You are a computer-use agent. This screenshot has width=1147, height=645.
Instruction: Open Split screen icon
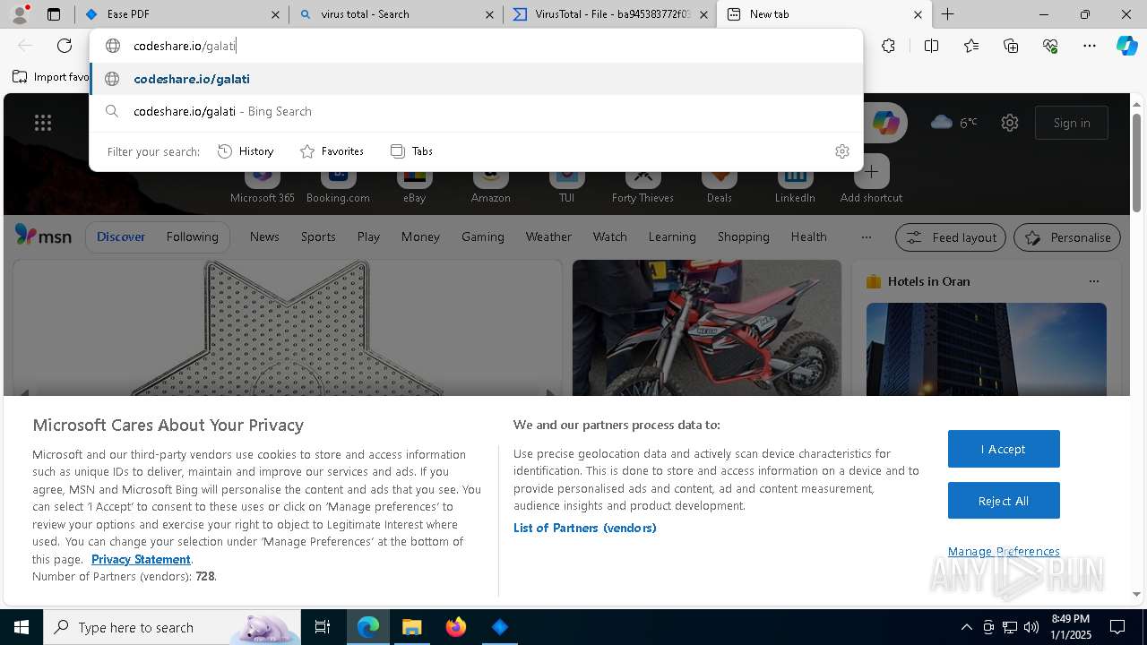tap(931, 46)
